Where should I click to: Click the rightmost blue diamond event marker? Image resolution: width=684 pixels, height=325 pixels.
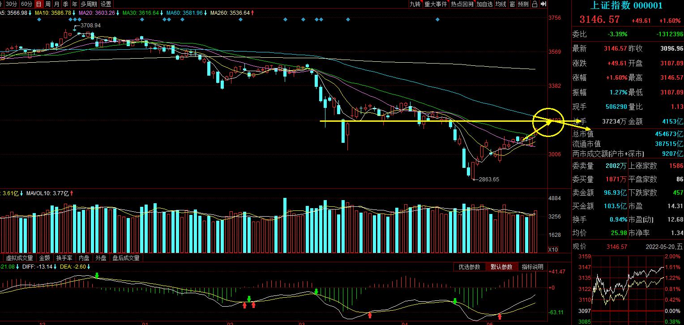coord(437,19)
